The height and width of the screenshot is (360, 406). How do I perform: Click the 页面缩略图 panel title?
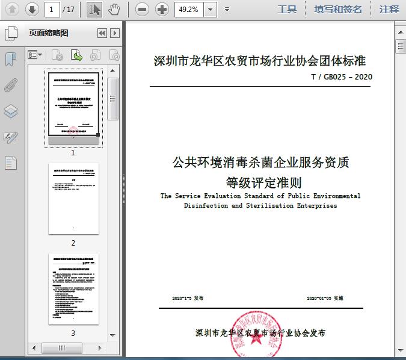pos(49,33)
